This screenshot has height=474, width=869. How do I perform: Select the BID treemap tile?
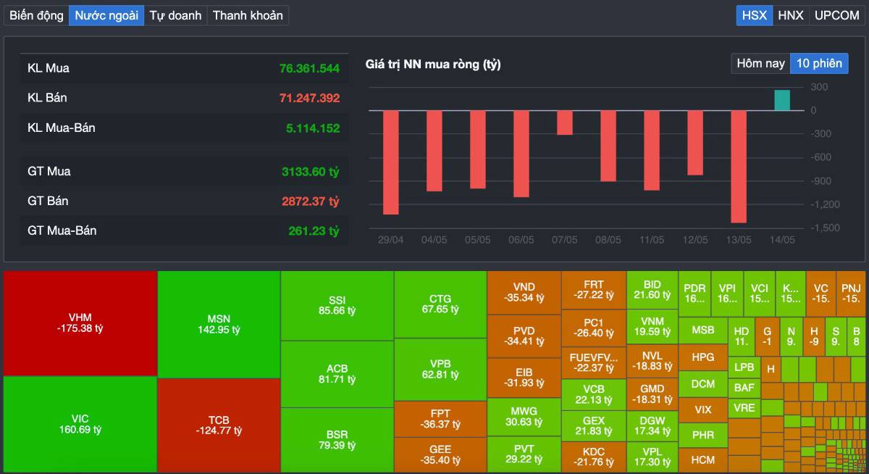click(652, 290)
